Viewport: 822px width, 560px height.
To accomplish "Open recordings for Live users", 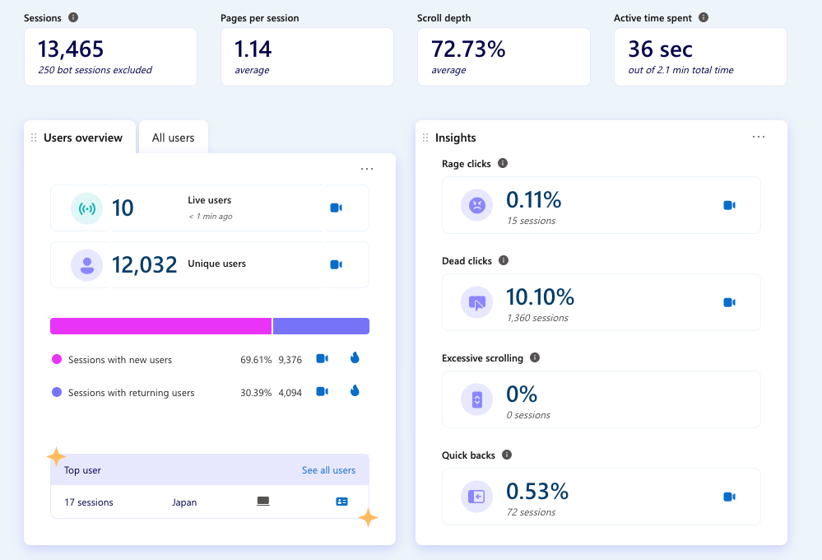I will [336, 208].
